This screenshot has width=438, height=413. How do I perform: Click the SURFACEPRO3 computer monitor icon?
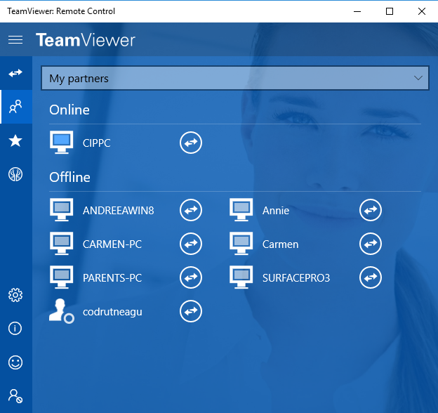pos(241,277)
